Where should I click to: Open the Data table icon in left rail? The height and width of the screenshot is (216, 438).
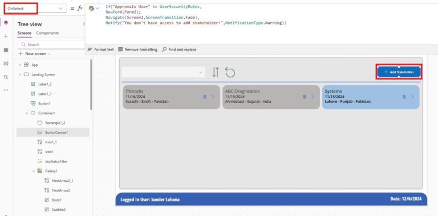click(x=6, y=50)
